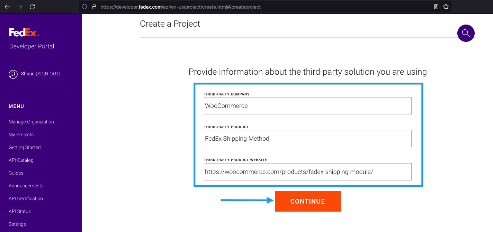Click the greyed forward navigation arrow

[x=20, y=7]
